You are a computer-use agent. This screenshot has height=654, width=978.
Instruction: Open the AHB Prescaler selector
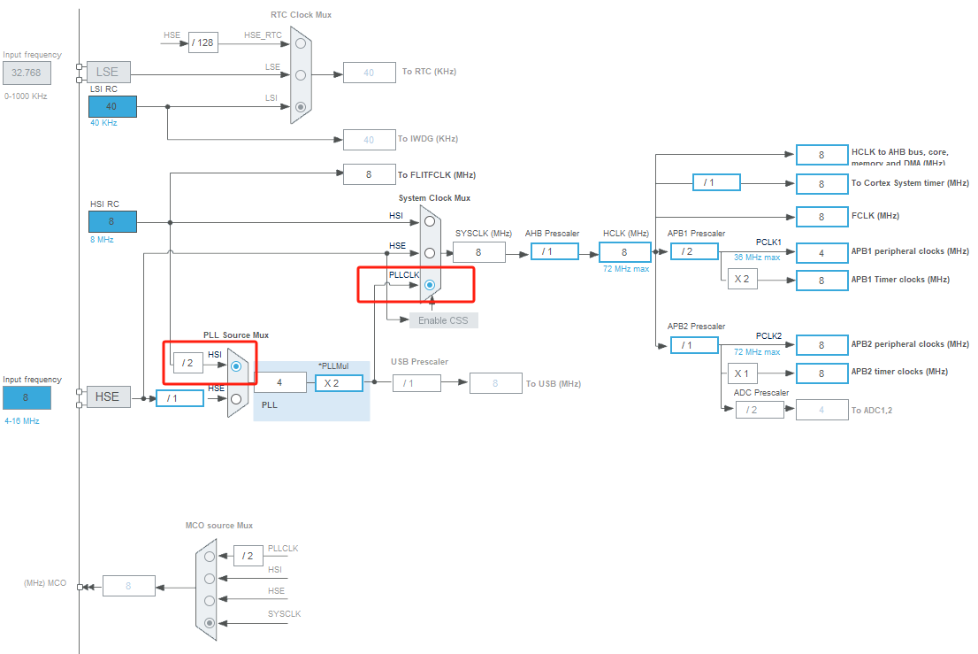[554, 250]
